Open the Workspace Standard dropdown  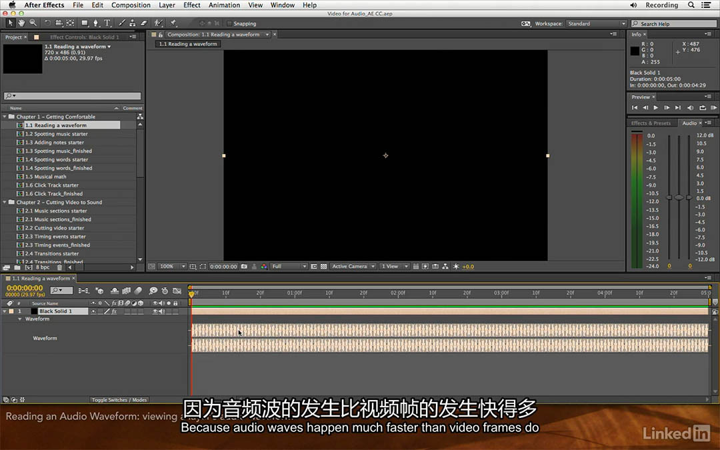pos(597,23)
